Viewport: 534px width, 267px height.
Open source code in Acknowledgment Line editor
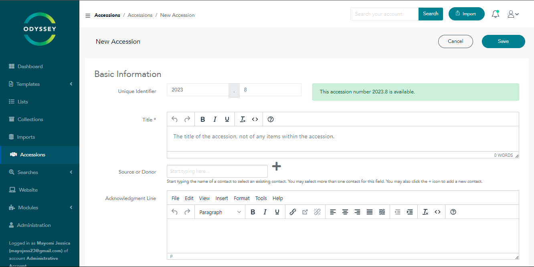tap(438, 212)
